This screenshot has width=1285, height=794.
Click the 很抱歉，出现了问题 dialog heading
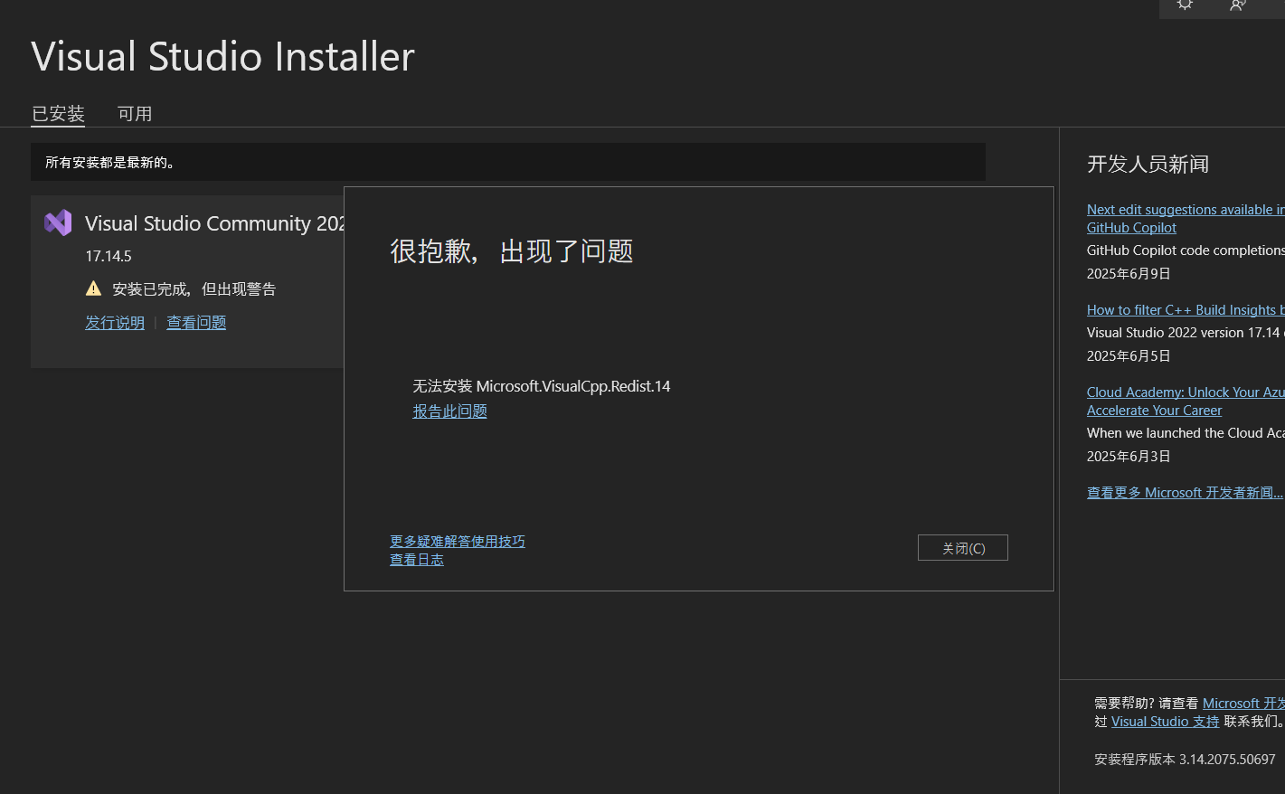pyautogui.click(x=512, y=250)
